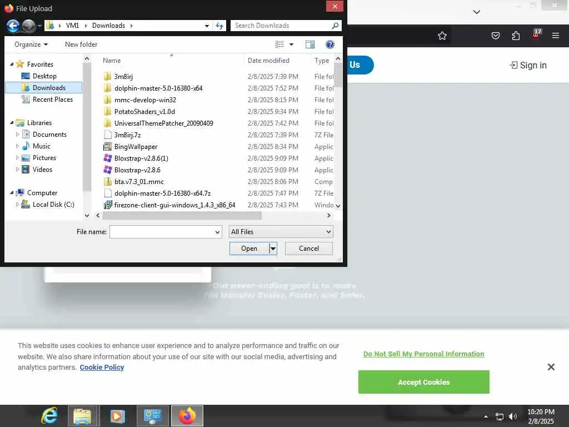Image resolution: width=569 pixels, height=427 pixels.
Task: Open extension icon with 17 badge
Action: coord(536,34)
